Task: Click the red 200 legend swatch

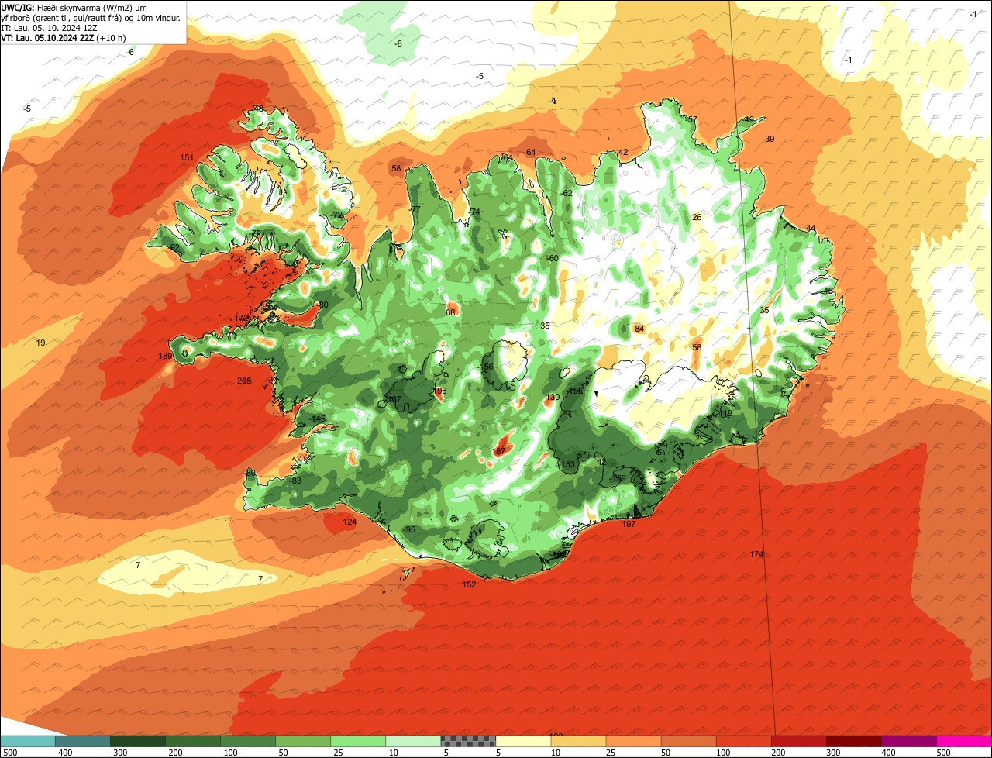Action: point(798,742)
